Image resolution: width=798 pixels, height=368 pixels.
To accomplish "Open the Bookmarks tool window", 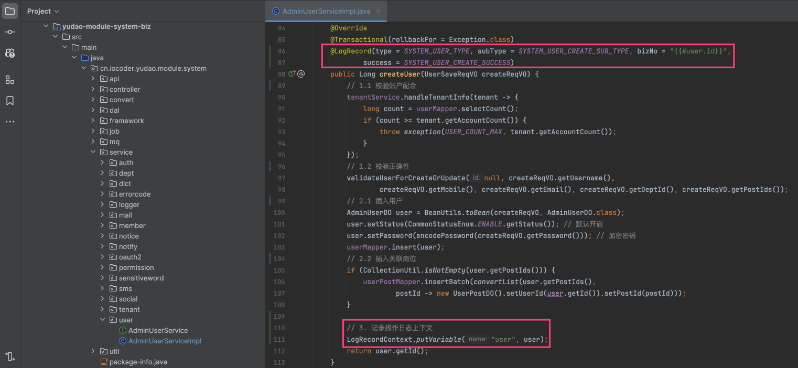I will (x=10, y=101).
